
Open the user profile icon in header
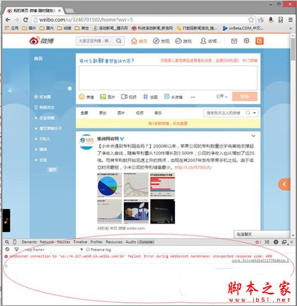(x=203, y=41)
